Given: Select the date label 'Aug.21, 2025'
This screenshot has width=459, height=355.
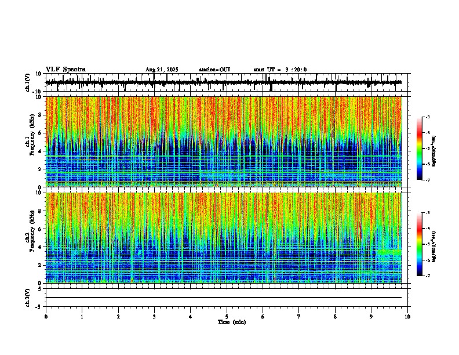Looking at the screenshot, I should pos(162,70).
